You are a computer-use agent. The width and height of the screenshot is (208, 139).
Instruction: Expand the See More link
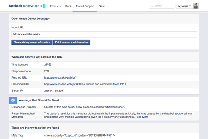142,117
